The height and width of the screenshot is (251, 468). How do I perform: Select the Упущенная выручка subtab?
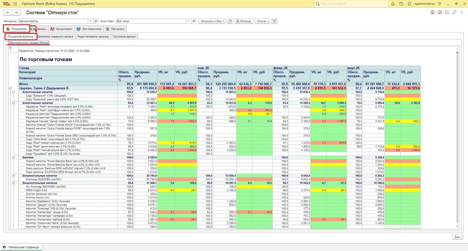click(20, 36)
